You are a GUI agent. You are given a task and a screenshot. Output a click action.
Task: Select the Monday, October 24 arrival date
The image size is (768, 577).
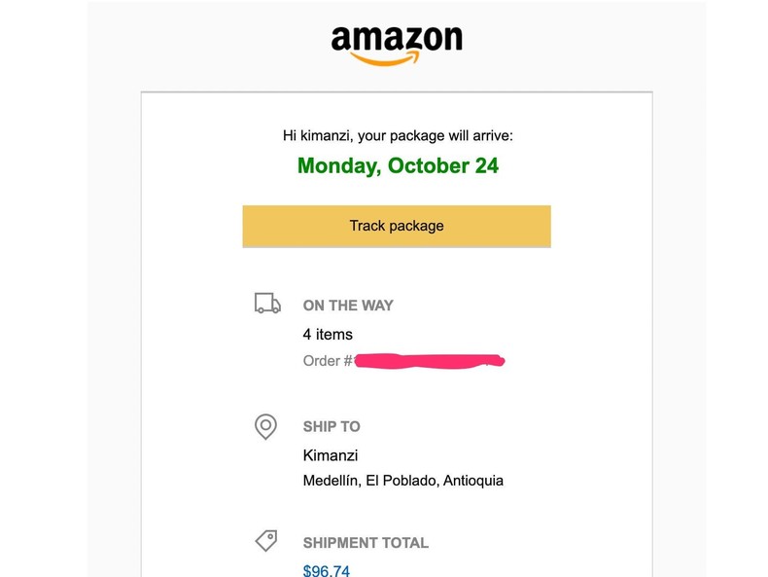(x=398, y=165)
